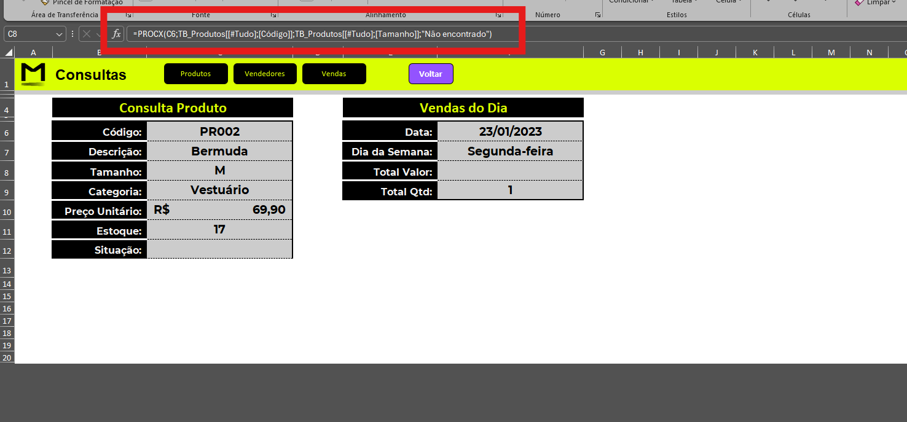Viewport: 907px width, 422px height.
Task: Select column M header
Action: coord(831,53)
